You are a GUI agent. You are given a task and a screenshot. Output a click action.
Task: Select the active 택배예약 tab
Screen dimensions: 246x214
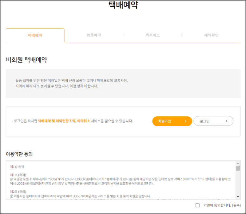coord(35,35)
